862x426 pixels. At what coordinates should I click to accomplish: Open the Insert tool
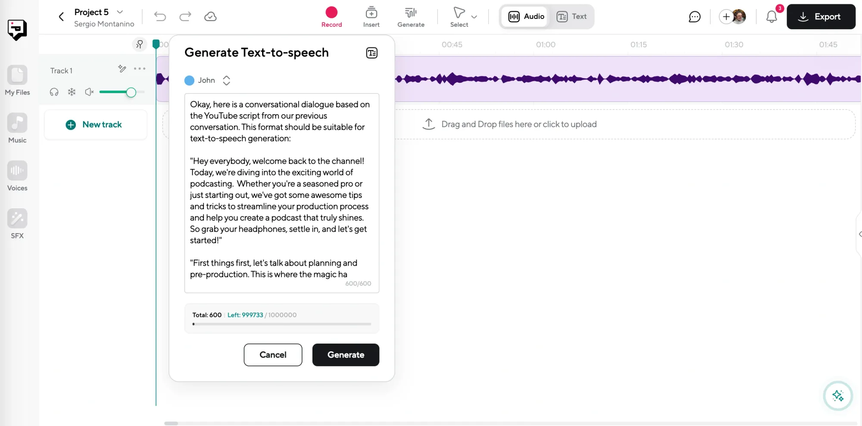pyautogui.click(x=371, y=17)
